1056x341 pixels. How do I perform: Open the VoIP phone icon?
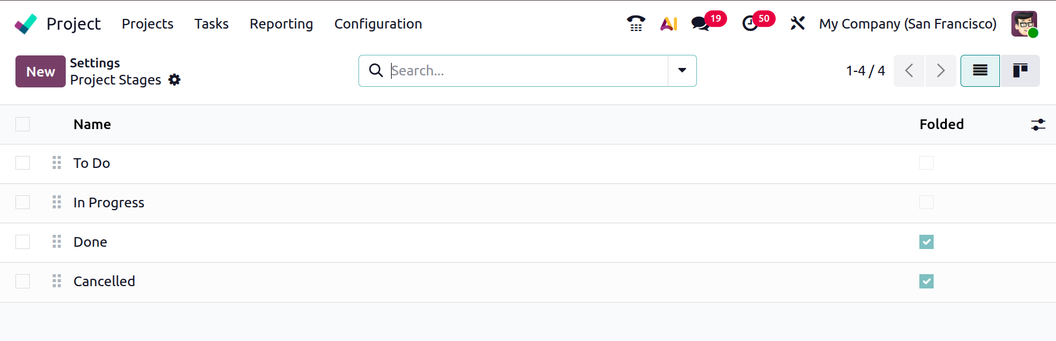pos(636,23)
